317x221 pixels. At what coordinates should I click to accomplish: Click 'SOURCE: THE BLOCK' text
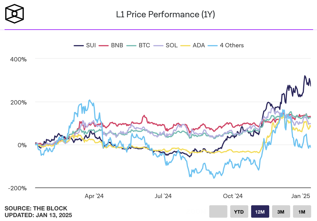pyautogui.click(x=36, y=208)
